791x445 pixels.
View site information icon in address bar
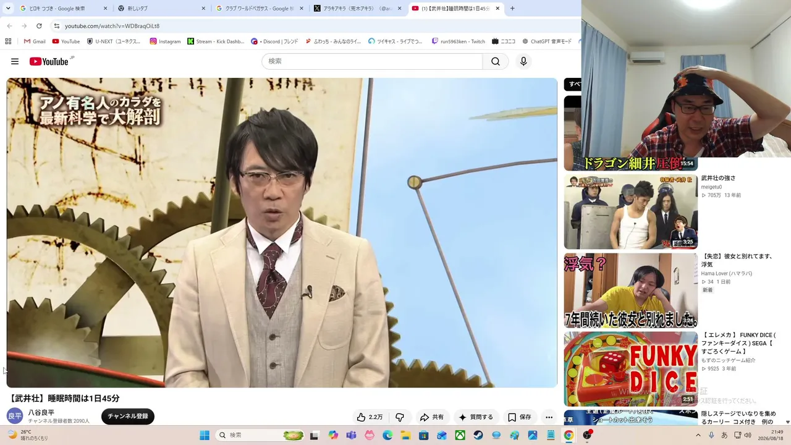pyautogui.click(x=56, y=26)
